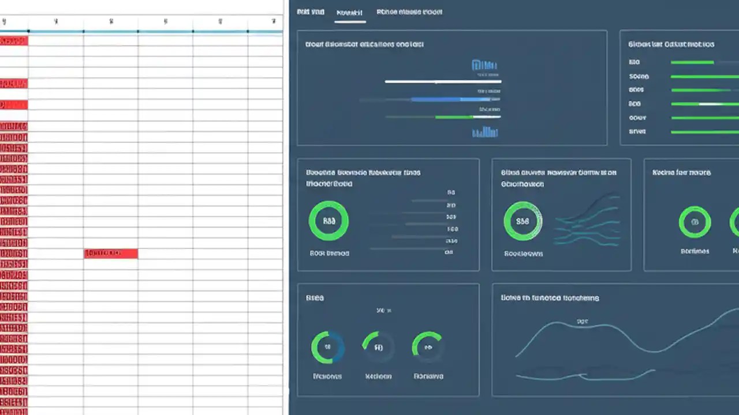739x415 pixels.
Task: Switch to the leftmost dashboard tab
Action: [310, 12]
